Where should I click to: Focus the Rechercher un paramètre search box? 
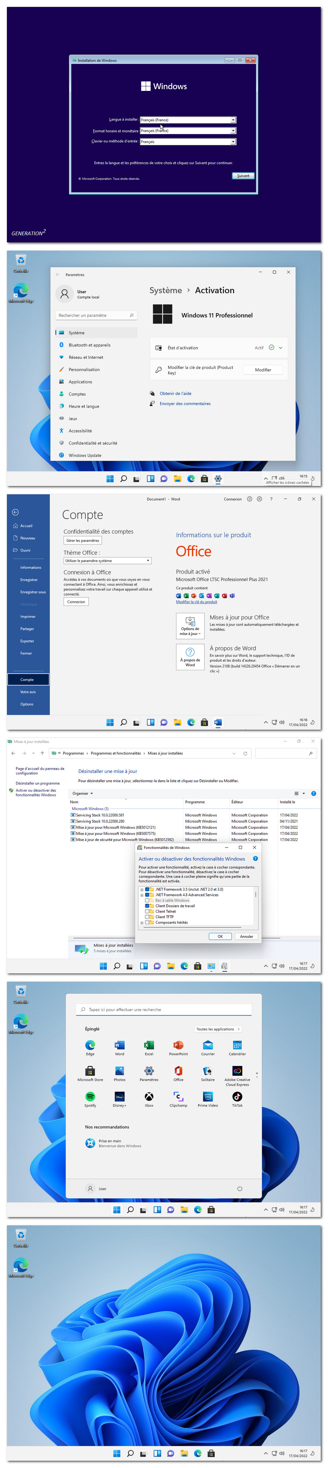coord(96,315)
